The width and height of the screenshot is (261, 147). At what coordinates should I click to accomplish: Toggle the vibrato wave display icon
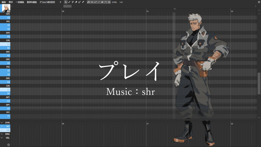click(x=92, y=2)
